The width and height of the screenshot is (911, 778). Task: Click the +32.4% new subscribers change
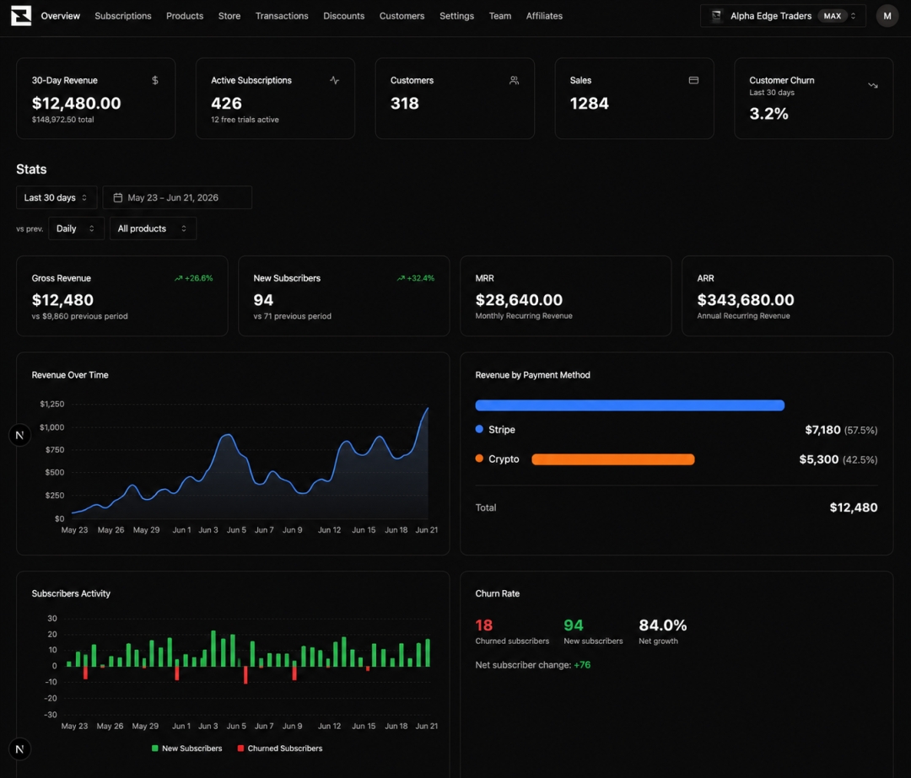pos(421,279)
